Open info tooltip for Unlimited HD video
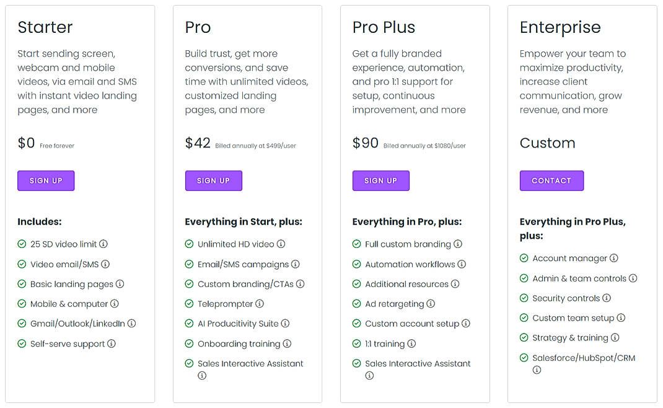Screen dimensions: 663x408 click(281, 244)
